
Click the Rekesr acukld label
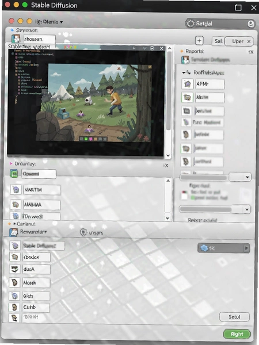point(203,220)
